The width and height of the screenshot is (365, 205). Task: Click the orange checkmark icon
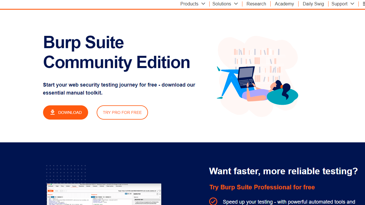pyautogui.click(x=213, y=201)
